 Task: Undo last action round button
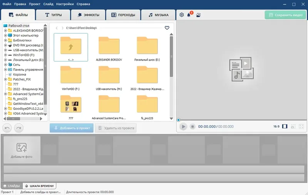pos(7,128)
